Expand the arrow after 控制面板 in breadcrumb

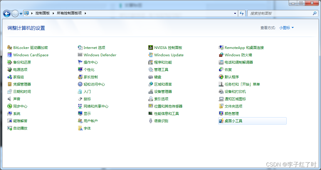click(53, 13)
